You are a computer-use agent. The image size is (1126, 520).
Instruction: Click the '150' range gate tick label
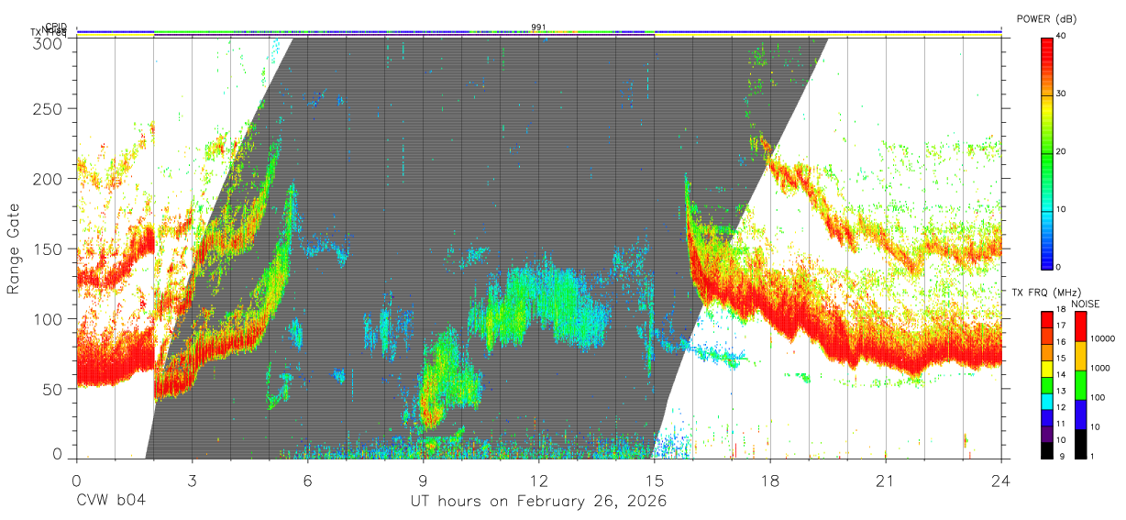click(x=49, y=249)
